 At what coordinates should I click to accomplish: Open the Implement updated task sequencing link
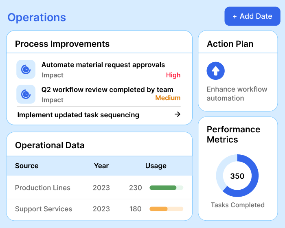78,115
